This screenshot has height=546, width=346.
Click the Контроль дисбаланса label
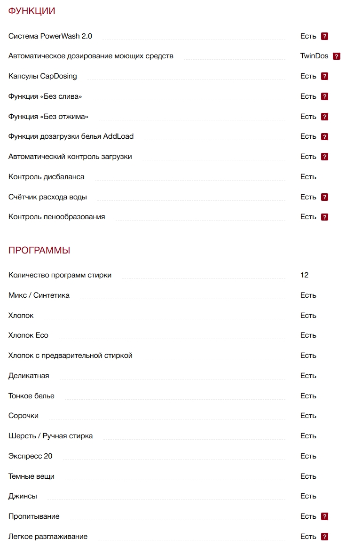click(46, 177)
